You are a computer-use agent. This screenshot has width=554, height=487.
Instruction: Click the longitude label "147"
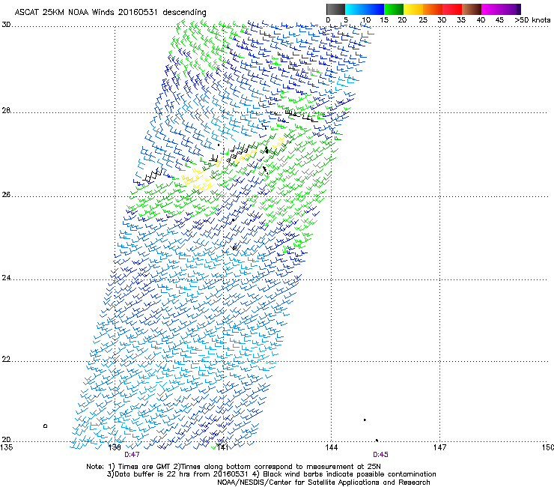click(x=440, y=448)
